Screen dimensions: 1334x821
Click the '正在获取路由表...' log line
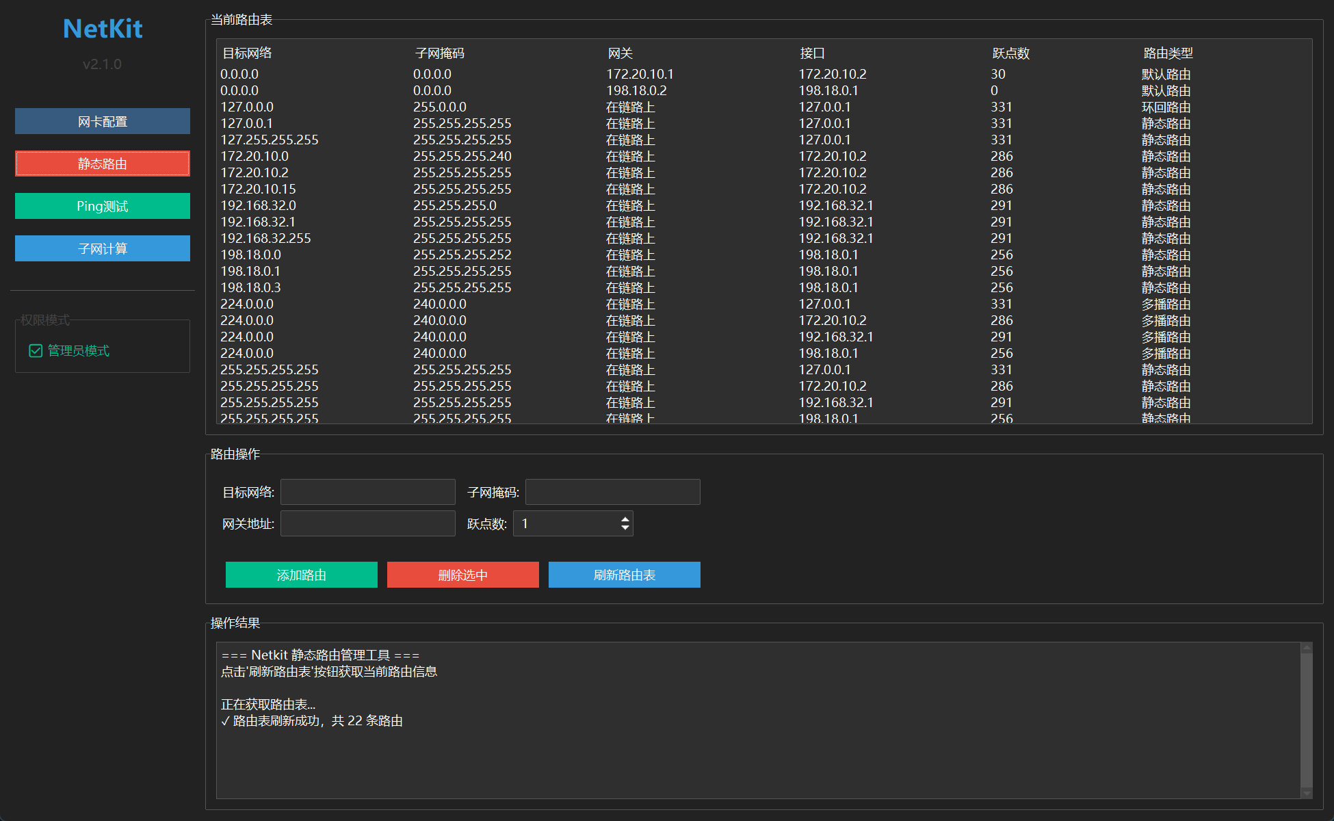pos(268,704)
